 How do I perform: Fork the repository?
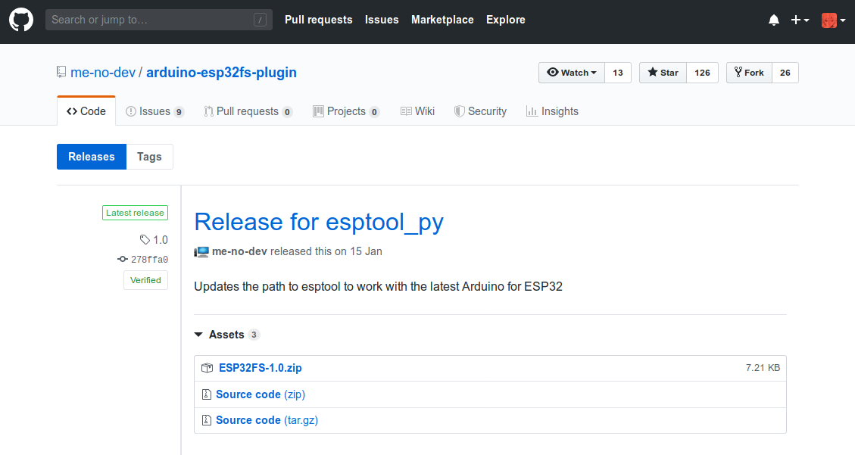pyautogui.click(x=749, y=73)
